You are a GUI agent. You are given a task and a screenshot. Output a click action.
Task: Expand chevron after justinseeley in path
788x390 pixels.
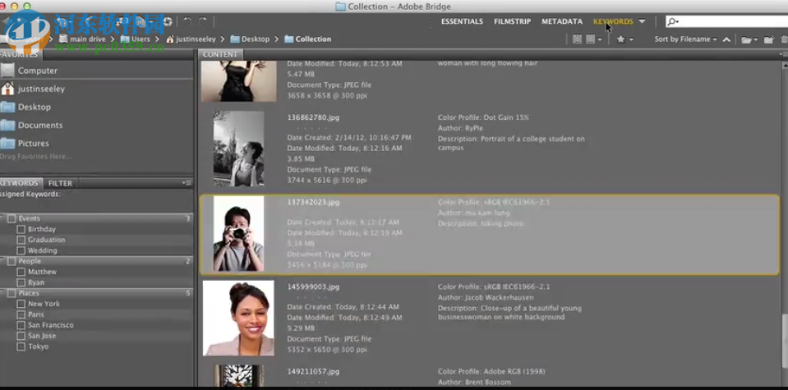223,39
